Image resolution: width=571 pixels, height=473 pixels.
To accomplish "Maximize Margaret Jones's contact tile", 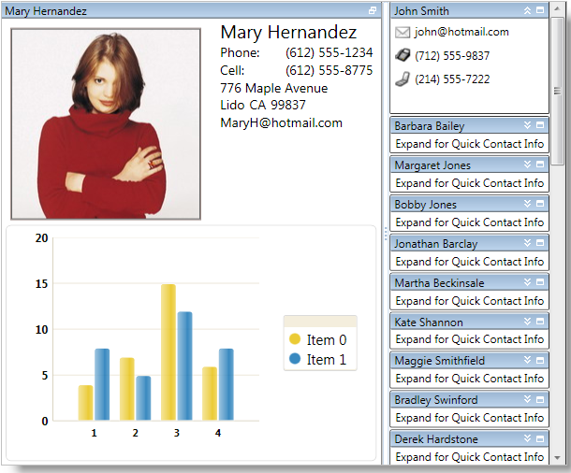I will [x=540, y=165].
